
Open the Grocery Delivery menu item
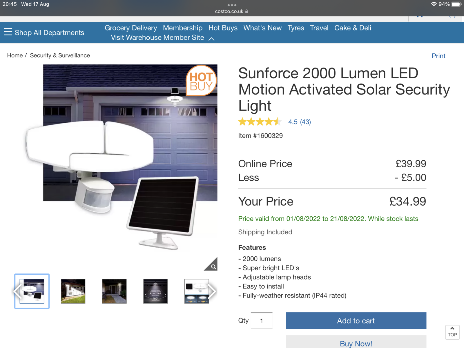click(x=131, y=28)
